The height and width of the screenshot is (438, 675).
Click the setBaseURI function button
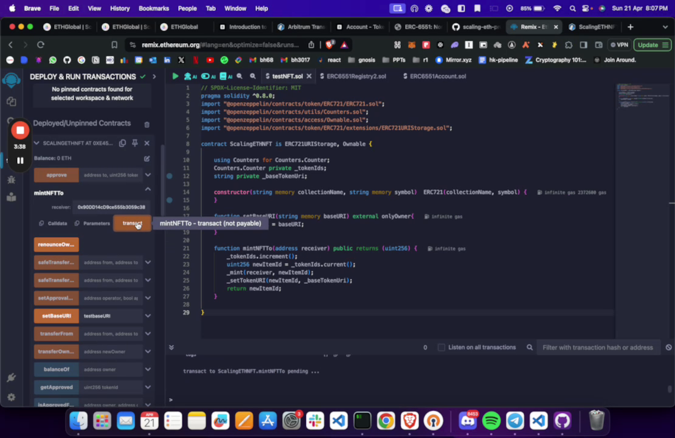(x=57, y=316)
